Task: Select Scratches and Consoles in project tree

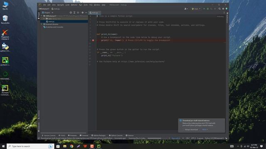Action: (x=53, y=27)
